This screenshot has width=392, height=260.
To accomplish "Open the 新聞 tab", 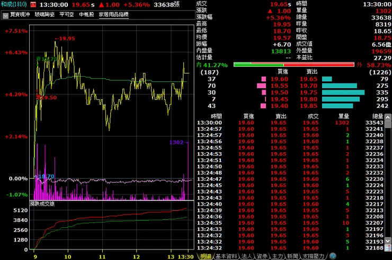I will pyautogui.click(x=292, y=256).
